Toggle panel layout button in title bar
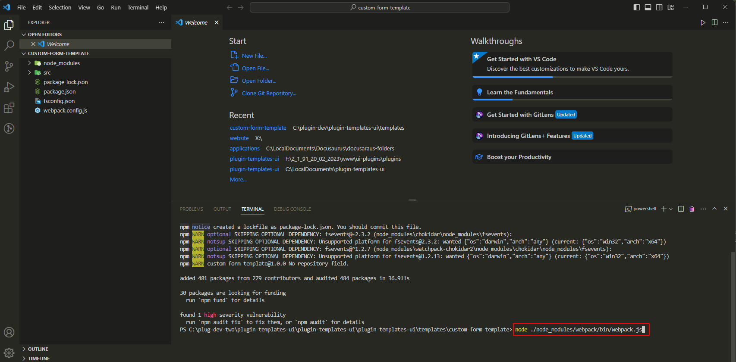 pyautogui.click(x=648, y=7)
